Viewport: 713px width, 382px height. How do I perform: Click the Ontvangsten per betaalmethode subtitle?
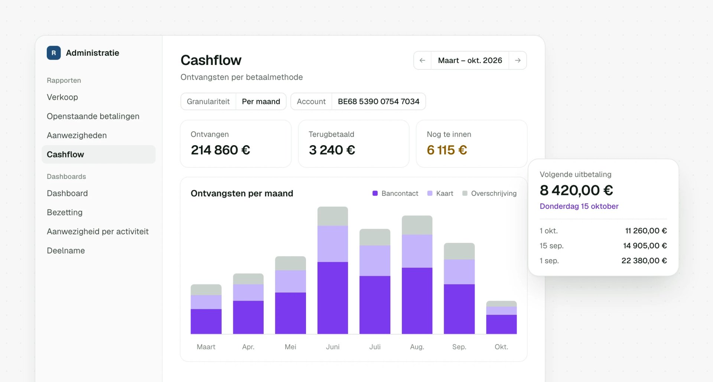point(241,77)
